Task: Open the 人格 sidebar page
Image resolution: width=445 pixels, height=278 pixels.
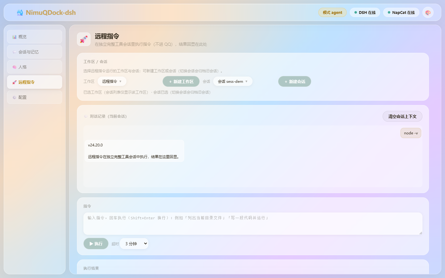Action: tap(35, 67)
